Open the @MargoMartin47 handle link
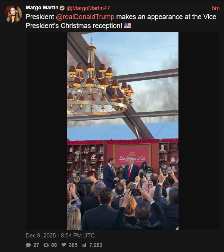Screen dimensions: 224x252 coord(88,8)
